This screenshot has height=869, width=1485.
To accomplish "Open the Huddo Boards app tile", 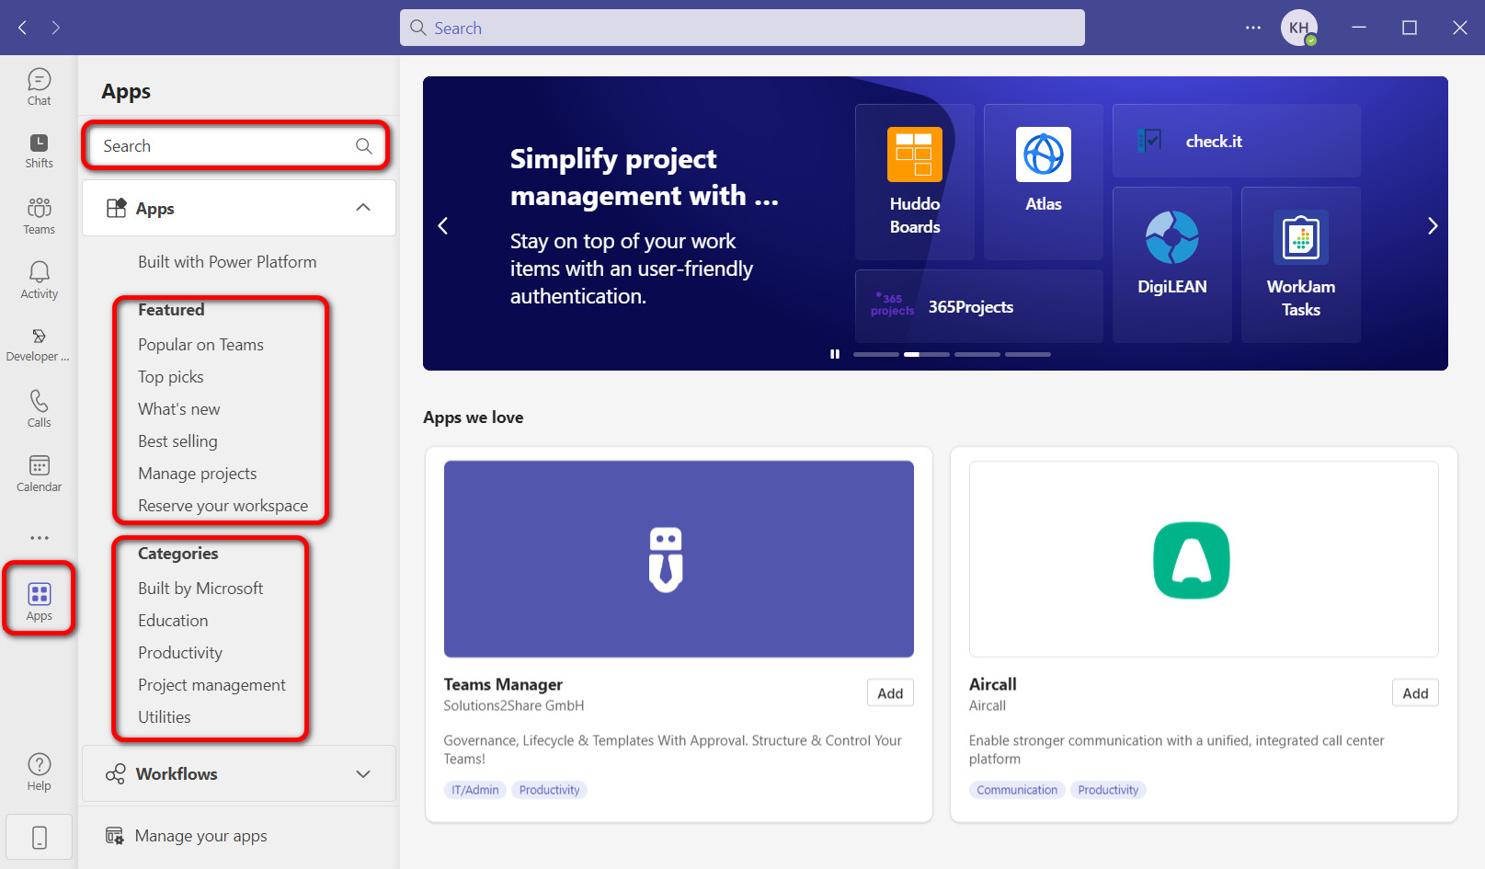I will point(915,182).
